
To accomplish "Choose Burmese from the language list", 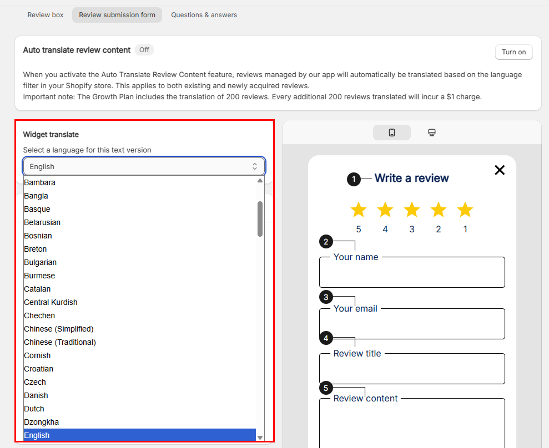I will pos(140,276).
